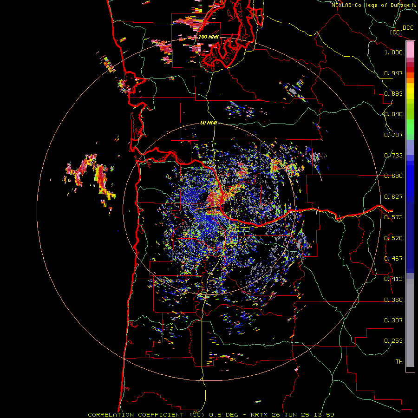The width and height of the screenshot is (418, 418).
Task: Select the 1.000 legend value
Action: click(393, 52)
